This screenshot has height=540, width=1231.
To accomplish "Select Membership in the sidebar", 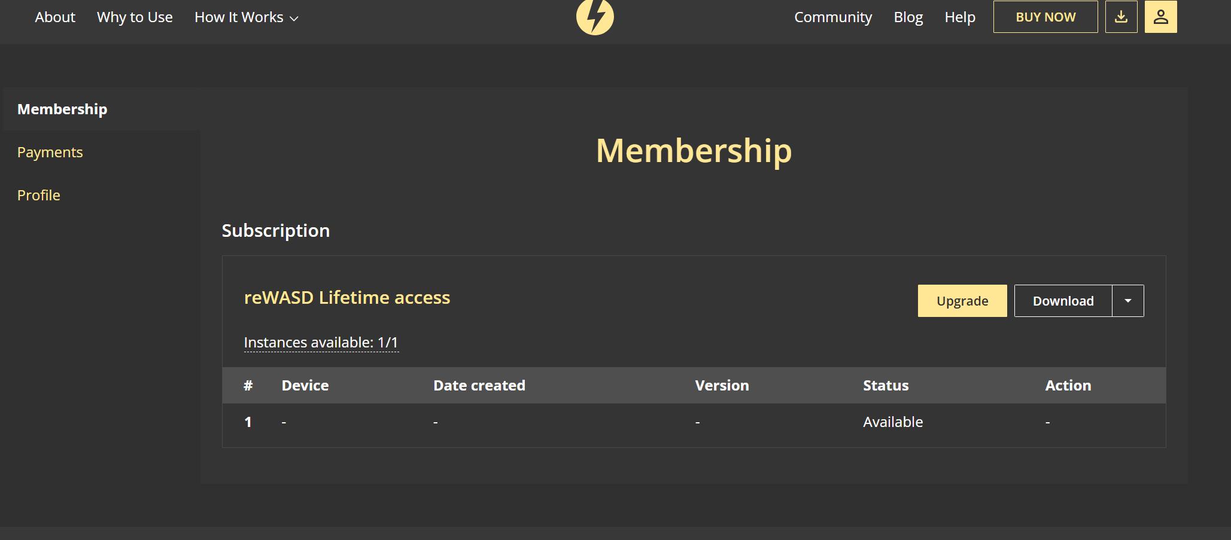I will pyautogui.click(x=62, y=109).
